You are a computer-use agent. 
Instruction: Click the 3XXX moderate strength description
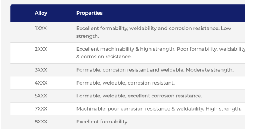click(155, 70)
